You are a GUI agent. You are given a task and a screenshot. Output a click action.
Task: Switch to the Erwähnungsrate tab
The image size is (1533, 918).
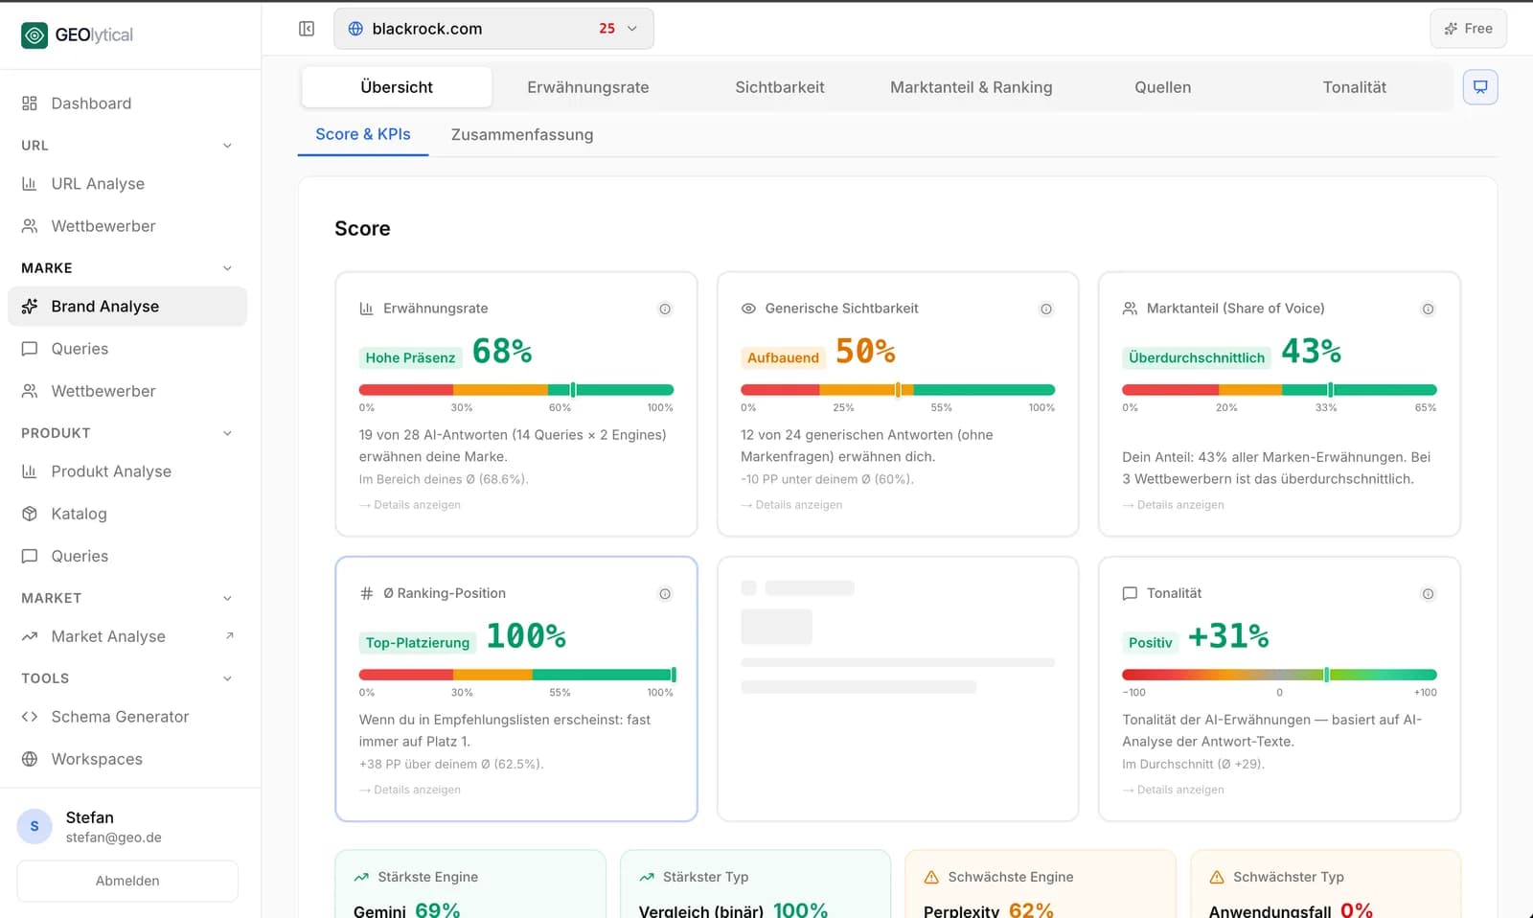588,87
